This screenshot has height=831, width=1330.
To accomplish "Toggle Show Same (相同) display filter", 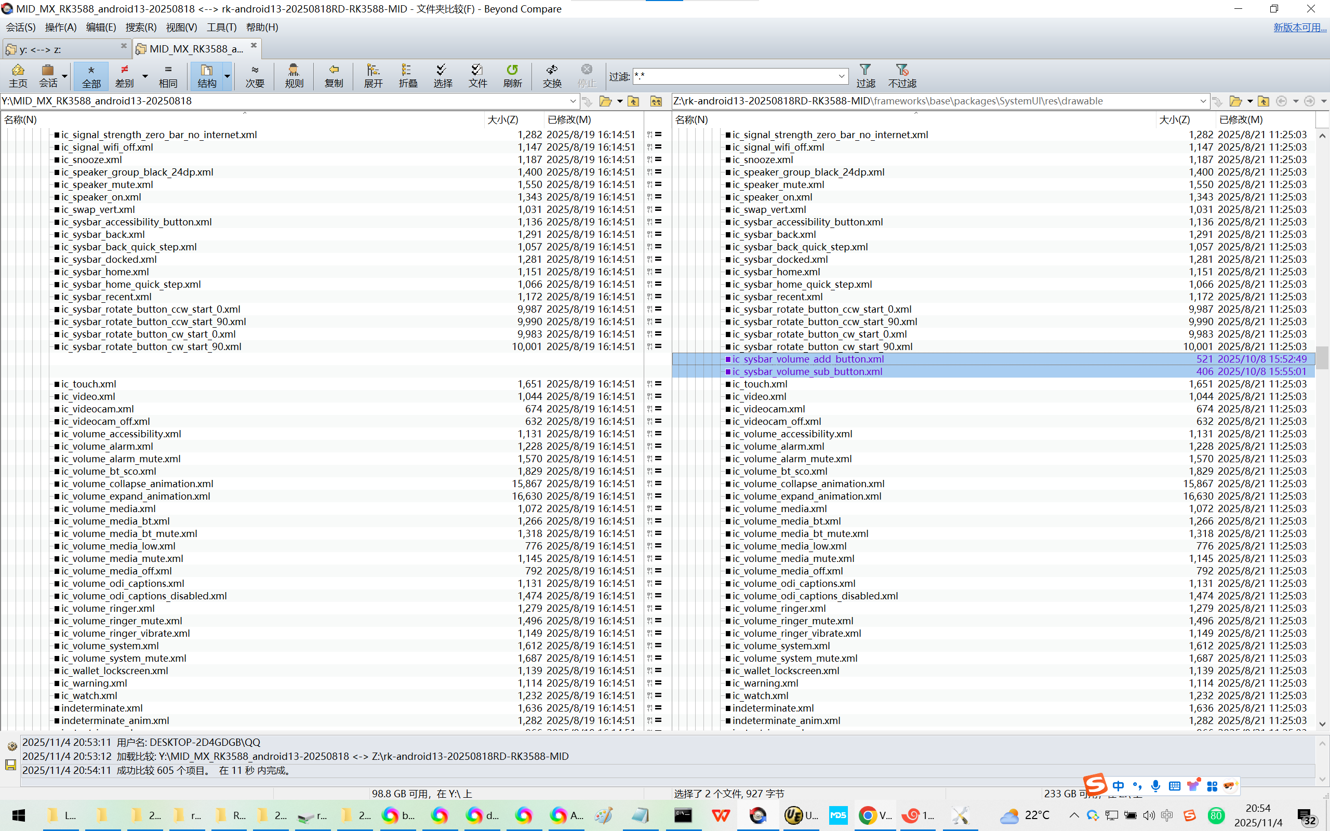I will (168, 75).
